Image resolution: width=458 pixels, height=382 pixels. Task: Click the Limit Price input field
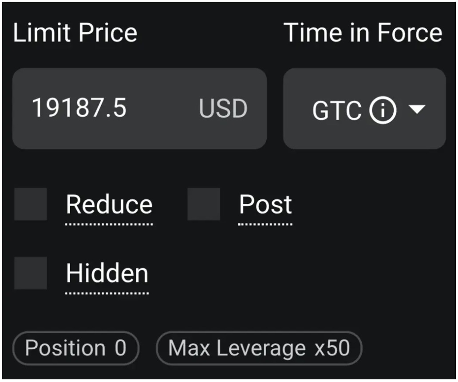click(x=140, y=108)
